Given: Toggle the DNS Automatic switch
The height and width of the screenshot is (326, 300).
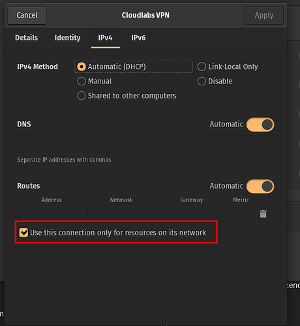Looking at the screenshot, I should point(260,125).
